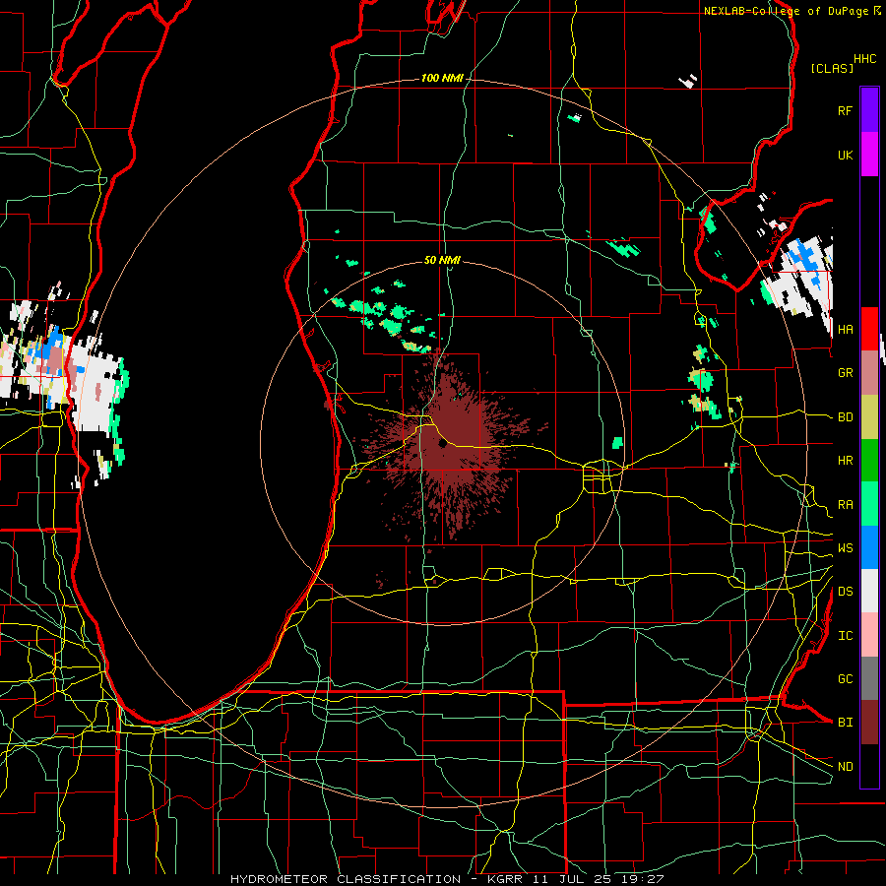The width and height of the screenshot is (886, 886).
Task: Select the gray GC ground clutter swatch
Action: point(869,678)
